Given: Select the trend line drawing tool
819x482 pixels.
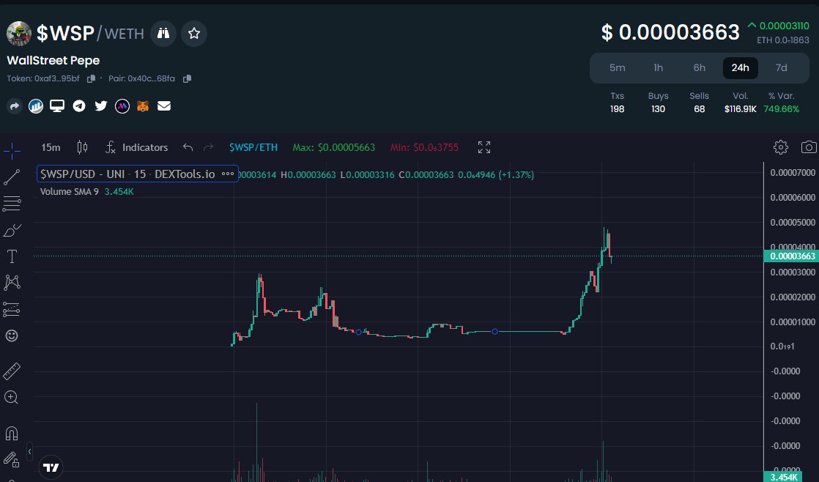Looking at the screenshot, I should point(12,177).
